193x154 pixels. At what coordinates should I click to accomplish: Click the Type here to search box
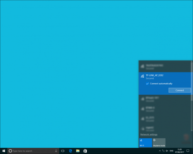(x=33, y=151)
